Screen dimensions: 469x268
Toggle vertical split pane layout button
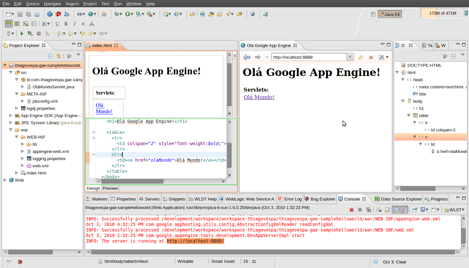[17, 24]
